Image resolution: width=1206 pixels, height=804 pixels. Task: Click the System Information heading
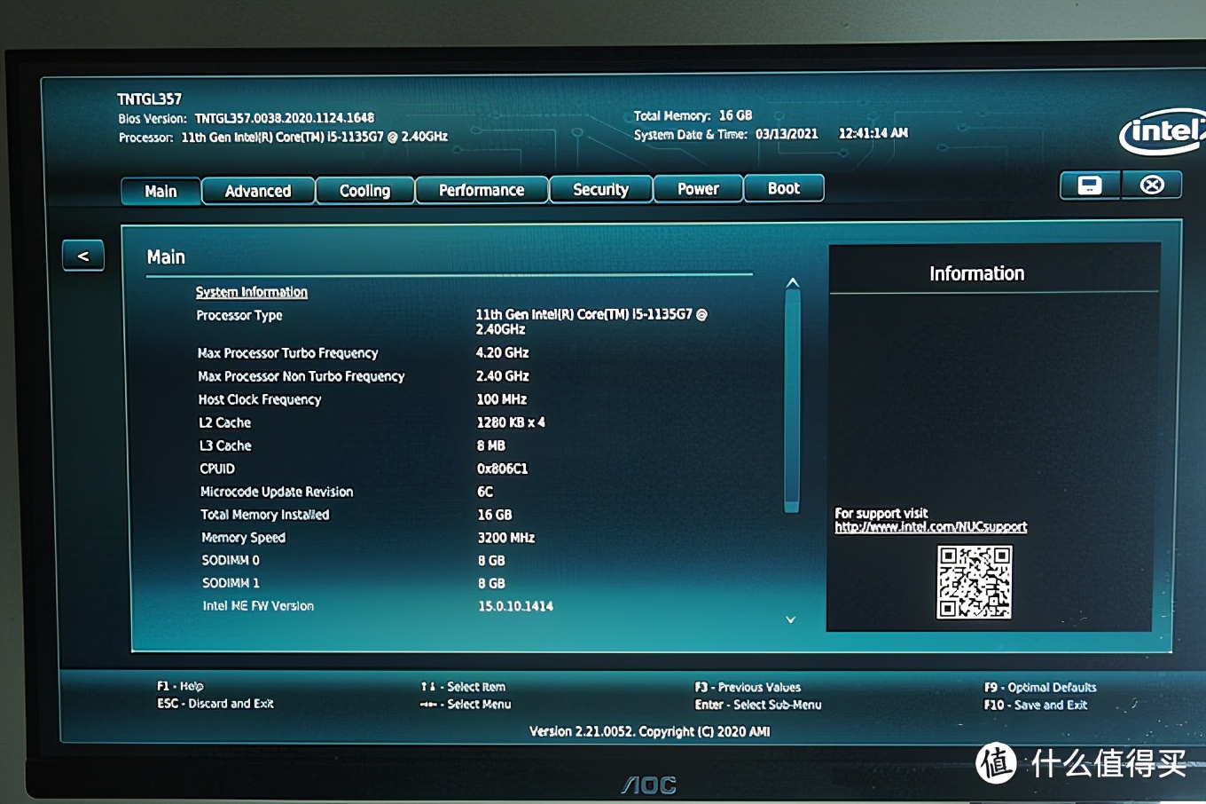pos(252,292)
